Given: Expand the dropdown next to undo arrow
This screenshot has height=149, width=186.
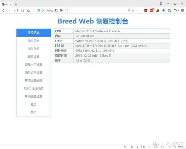Looking at the screenshot, I should pyautogui.click(x=178, y=10).
